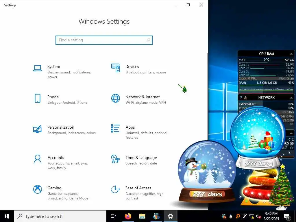The image size is (296, 222).
Task: Click the white snowflake tray icon
Action: click(245, 216)
